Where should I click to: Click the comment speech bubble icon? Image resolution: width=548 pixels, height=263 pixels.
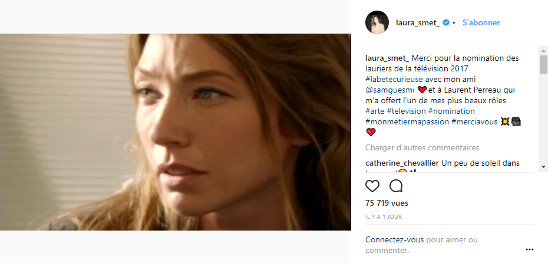[396, 186]
